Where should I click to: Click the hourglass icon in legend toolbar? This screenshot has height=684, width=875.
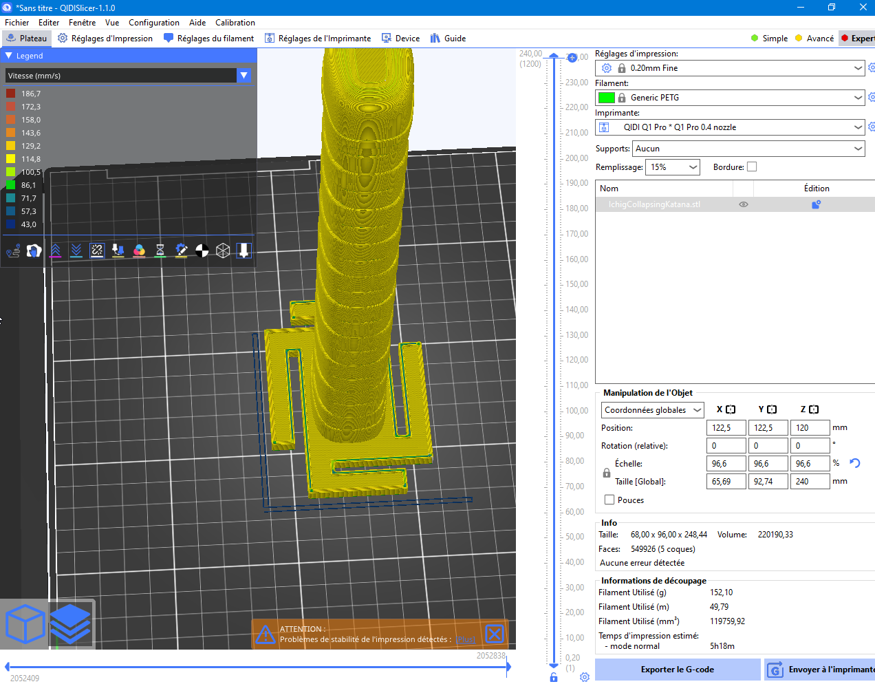[x=160, y=250]
